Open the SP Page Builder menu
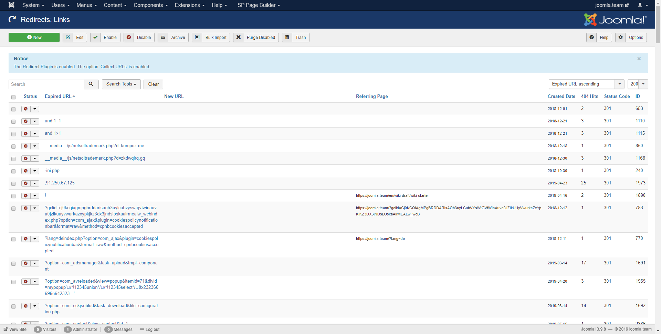 (x=259, y=5)
